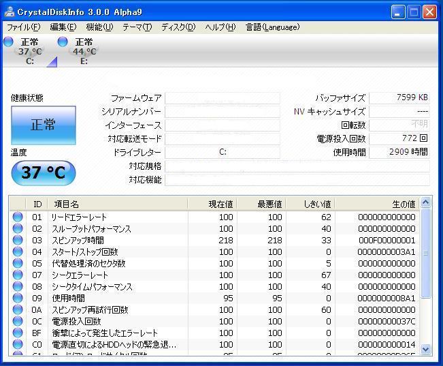Click the 最悪値 column header
The image size is (443, 366).
[261, 204]
